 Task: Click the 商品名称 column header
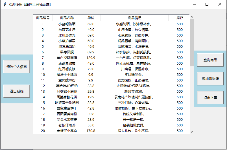67,18
